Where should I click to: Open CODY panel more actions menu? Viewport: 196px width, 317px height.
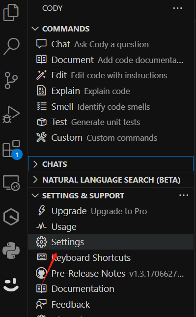pyautogui.click(x=178, y=8)
